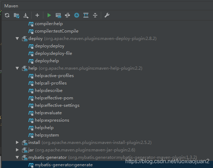Select deploy:deploy-file goal
Image resolution: width=213 pixels, height=168 pixels.
53,54
